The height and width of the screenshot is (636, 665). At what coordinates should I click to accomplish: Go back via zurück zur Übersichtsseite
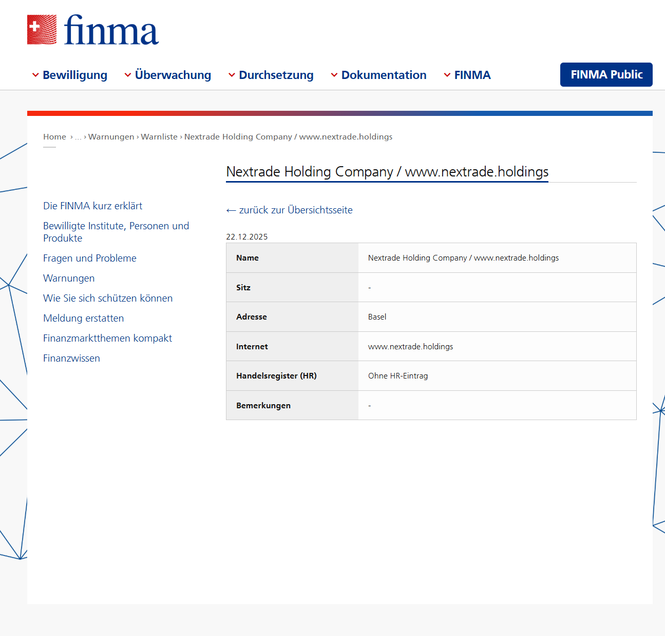coord(290,210)
